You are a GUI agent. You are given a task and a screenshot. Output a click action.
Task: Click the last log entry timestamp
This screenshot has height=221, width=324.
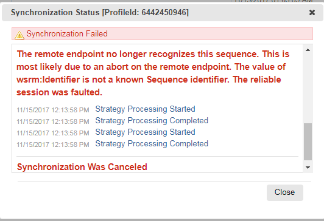(x=53, y=144)
